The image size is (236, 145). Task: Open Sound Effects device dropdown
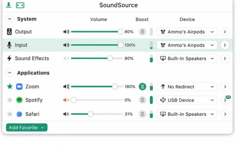point(187,58)
